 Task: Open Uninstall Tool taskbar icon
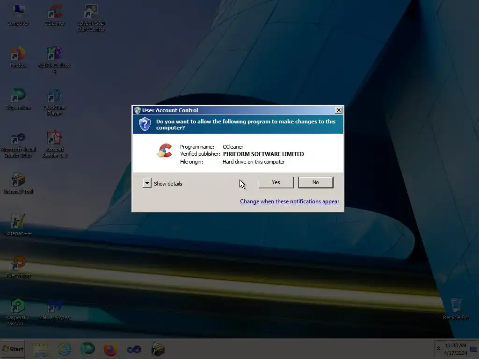pyautogui.click(x=158, y=349)
